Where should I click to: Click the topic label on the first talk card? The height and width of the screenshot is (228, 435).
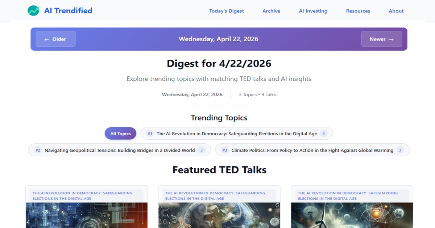pyautogui.click(x=87, y=196)
